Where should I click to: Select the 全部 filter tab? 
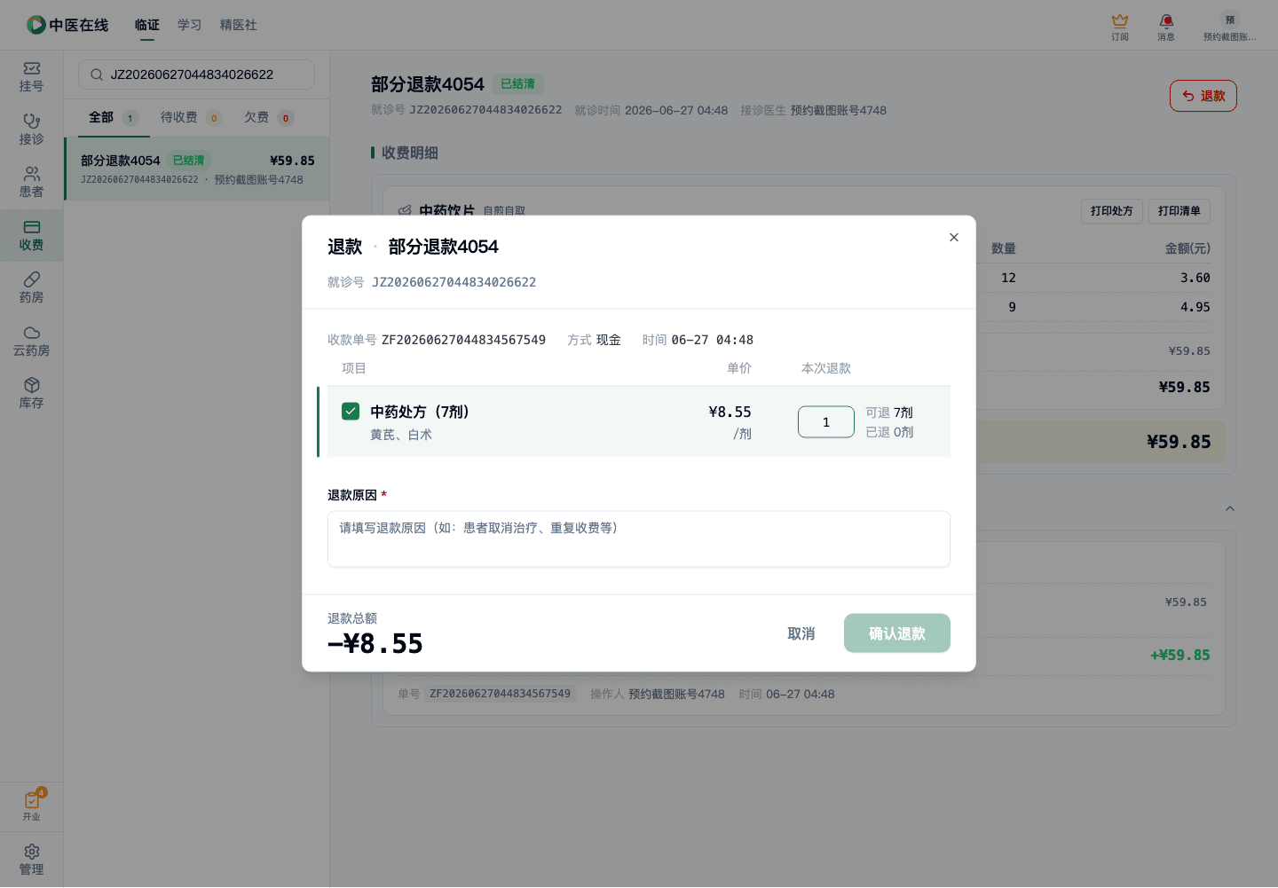[114, 117]
